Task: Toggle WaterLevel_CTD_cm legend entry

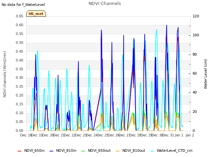Action: click(171, 150)
